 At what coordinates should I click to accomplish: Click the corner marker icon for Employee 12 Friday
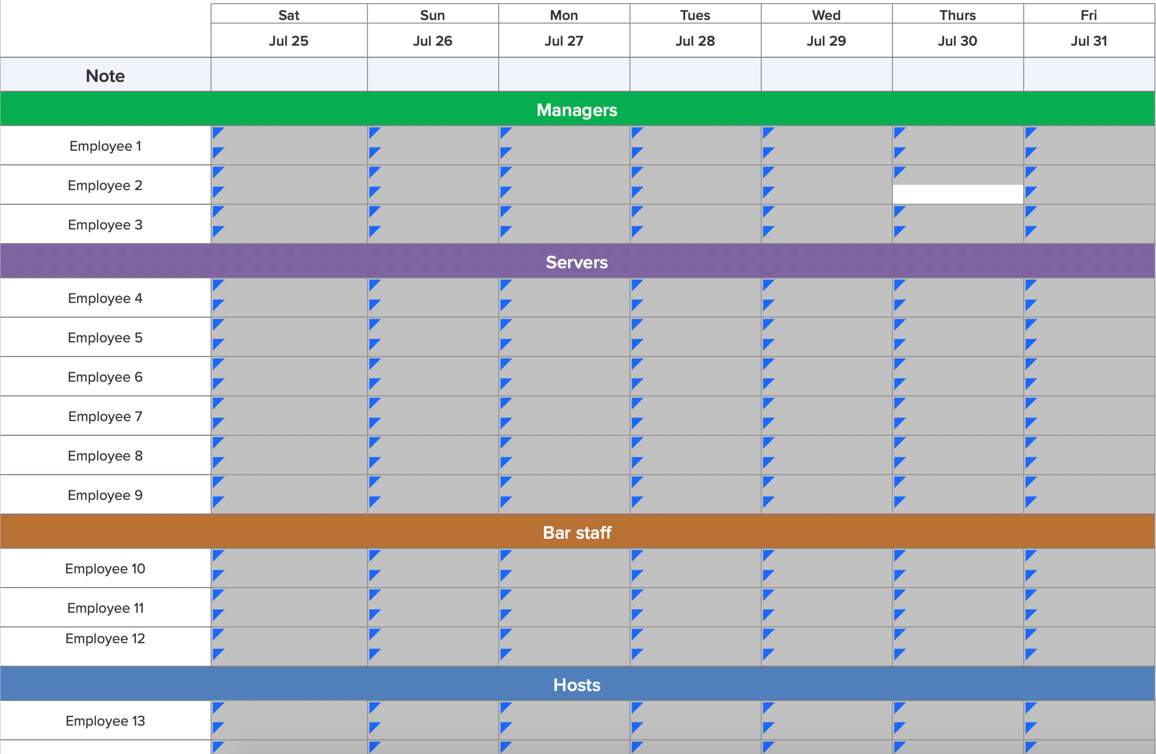click(1029, 633)
